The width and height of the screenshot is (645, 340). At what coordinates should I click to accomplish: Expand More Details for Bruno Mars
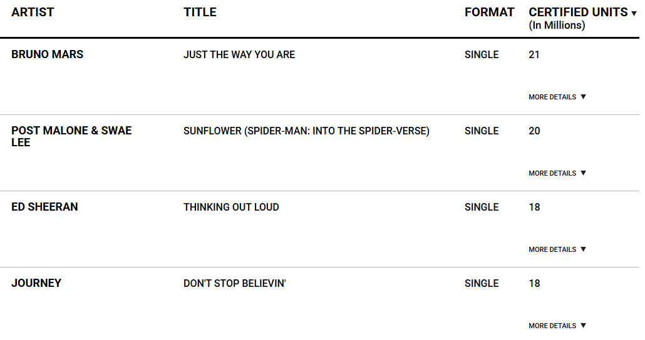(x=557, y=97)
